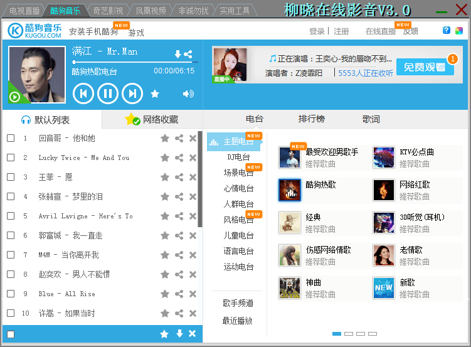Open the 在线直播 link
Screen dimensions: 471x347
tap(381, 31)
